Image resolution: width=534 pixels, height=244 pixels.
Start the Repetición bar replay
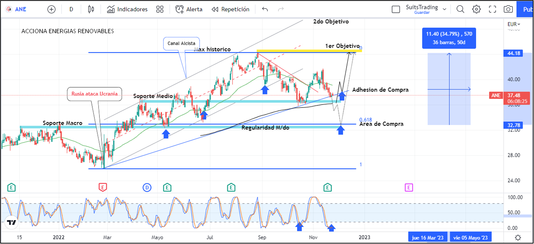pyautogui.click(x=230, y=9)
